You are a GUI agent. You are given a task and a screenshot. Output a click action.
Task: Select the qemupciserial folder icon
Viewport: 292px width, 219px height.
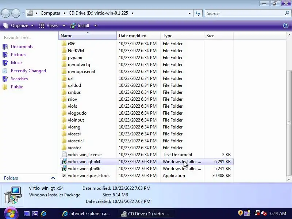pyautogui.click(x=64, y=71)
